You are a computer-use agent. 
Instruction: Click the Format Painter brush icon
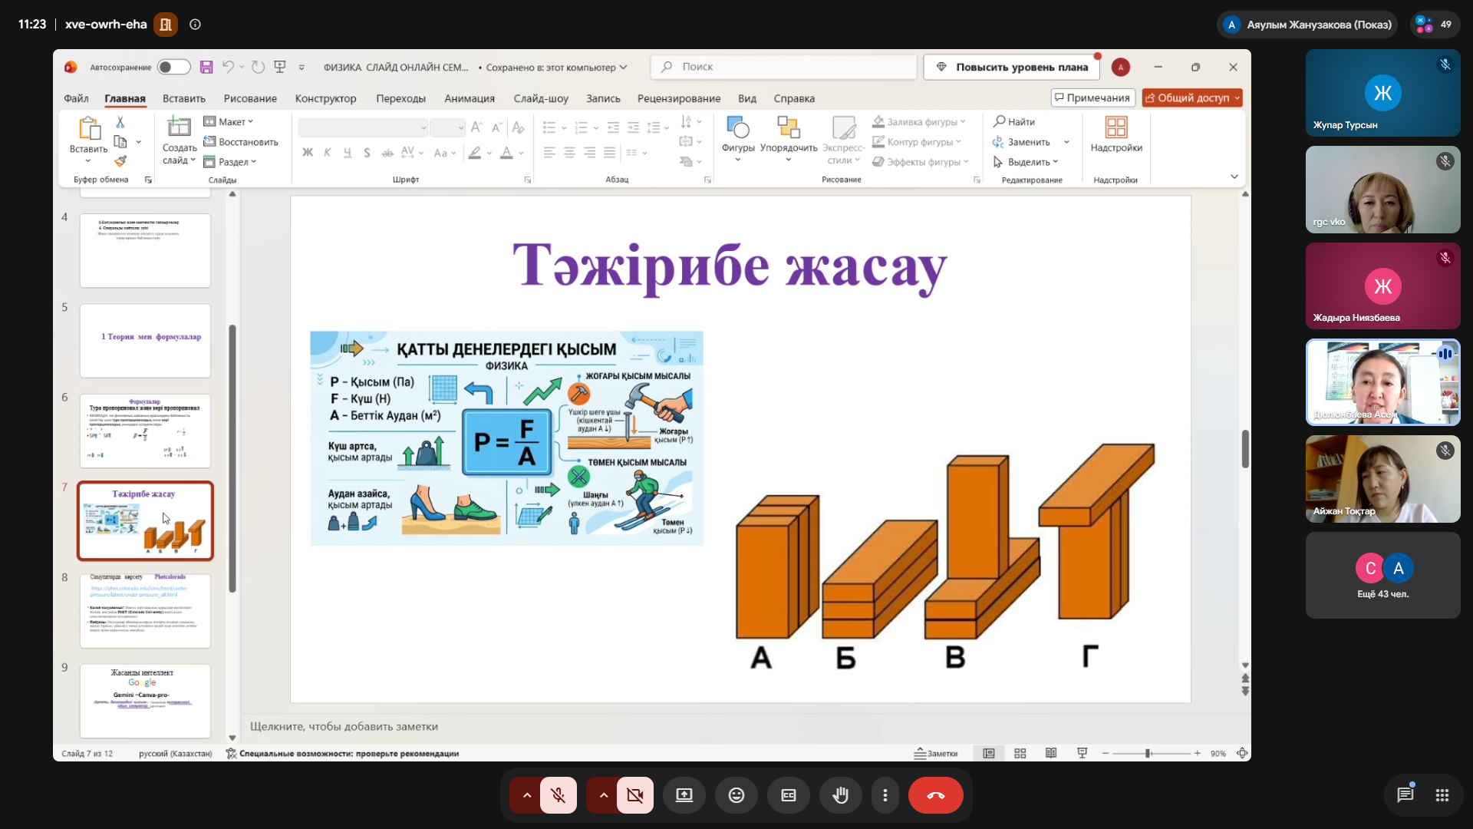tap(120, 161)
